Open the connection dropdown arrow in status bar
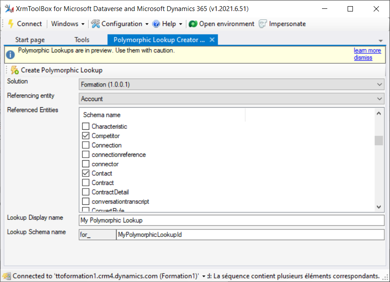The width and height of the screenshot is (390, 282). (x=204, y=276)
